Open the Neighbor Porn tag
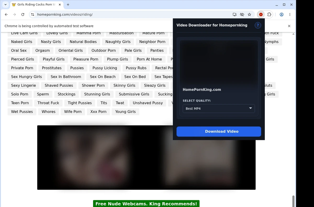Image resolution: width=314 pixels, height=207 pixels. pyautogui.click(x=152, y=42)
